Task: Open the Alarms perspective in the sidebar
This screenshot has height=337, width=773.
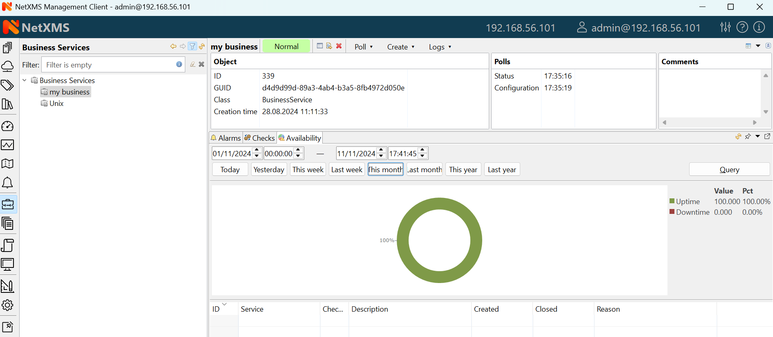Action: pyautogui.click(x=8, y=182)
